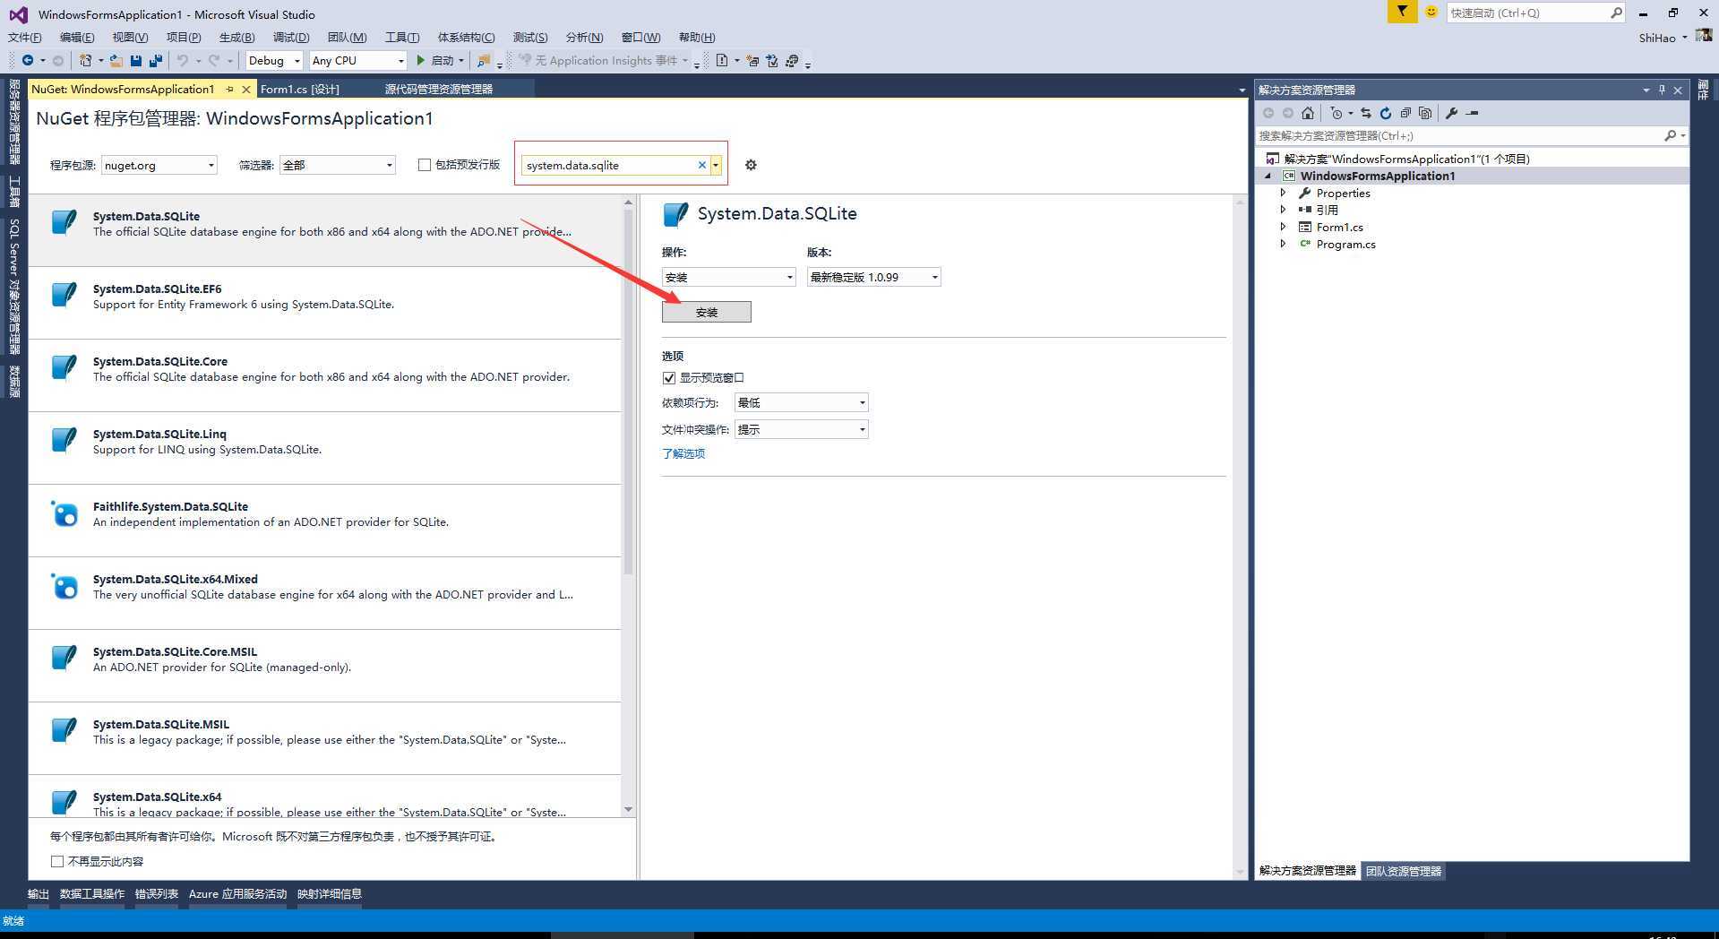Viewport: 1719px width, 939px height.
Task: Click the feedback smiley icon
Action: click(1431, 12)
